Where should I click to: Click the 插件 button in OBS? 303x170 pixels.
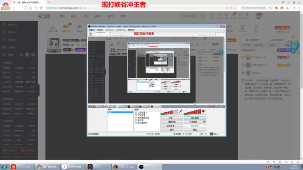tap(172, 130)
